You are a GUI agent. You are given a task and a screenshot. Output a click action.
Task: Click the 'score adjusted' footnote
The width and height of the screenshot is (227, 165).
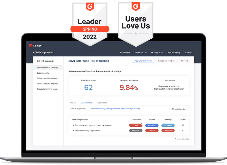tap(182, 139)
